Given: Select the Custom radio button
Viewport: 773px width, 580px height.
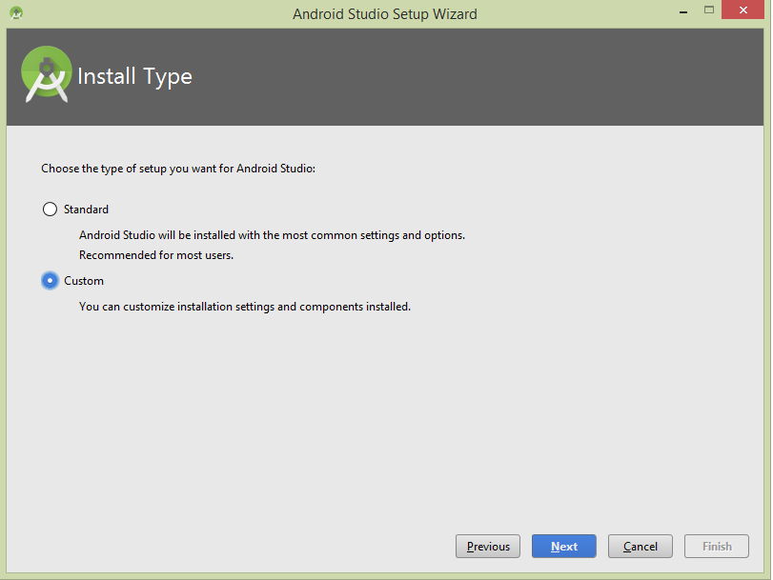Looking at the screenshot, I should pos(50,281).
